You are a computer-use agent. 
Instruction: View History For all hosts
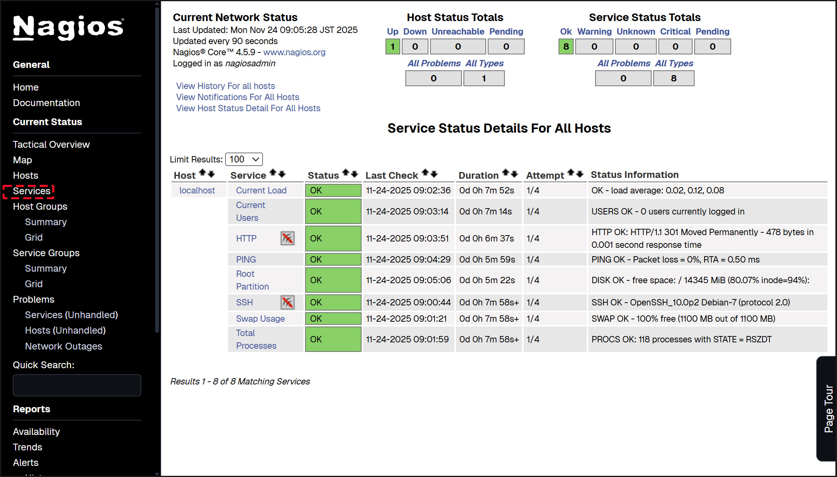click(226, 86)
